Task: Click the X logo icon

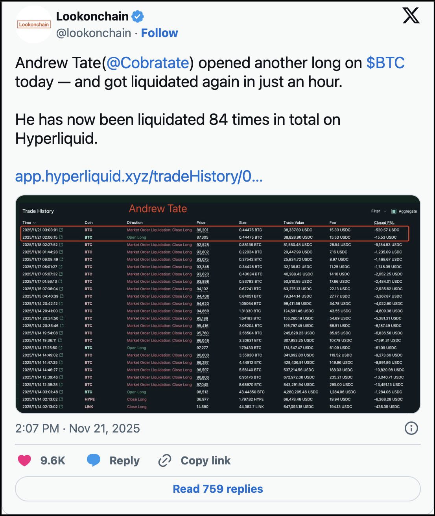Action: click(x=411, y=16)
